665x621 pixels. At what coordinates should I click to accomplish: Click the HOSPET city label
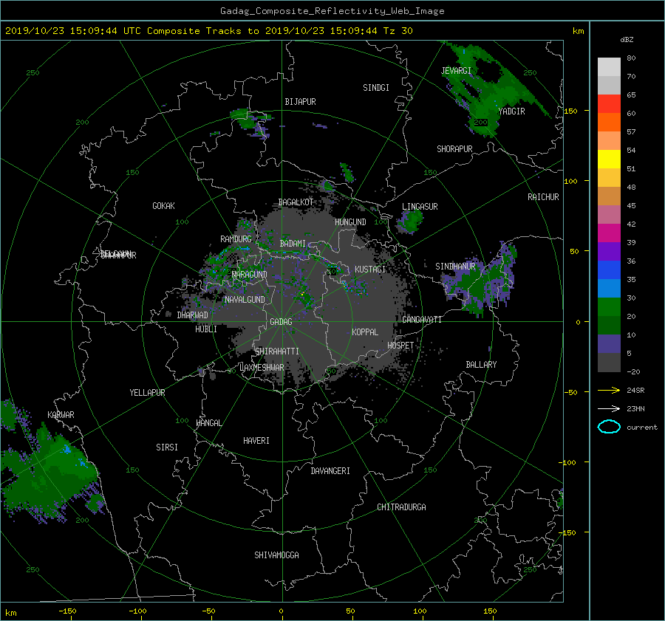[400, 346]
